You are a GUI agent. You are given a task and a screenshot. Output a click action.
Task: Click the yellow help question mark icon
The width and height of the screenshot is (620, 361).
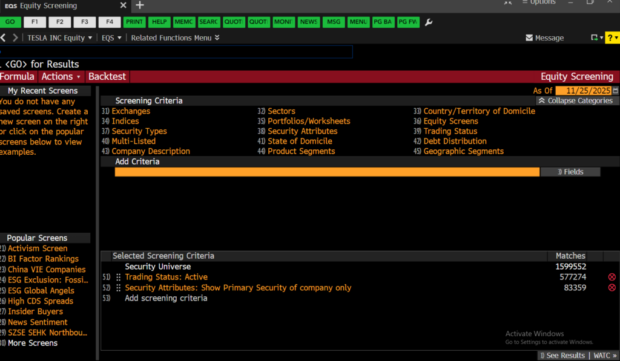612,38
